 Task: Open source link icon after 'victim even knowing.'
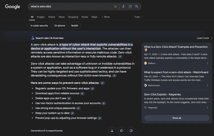click(114, 75)
